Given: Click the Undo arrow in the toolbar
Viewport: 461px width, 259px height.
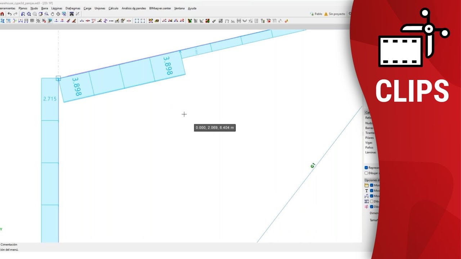Looking at the screenshot, I should [10, 14].
